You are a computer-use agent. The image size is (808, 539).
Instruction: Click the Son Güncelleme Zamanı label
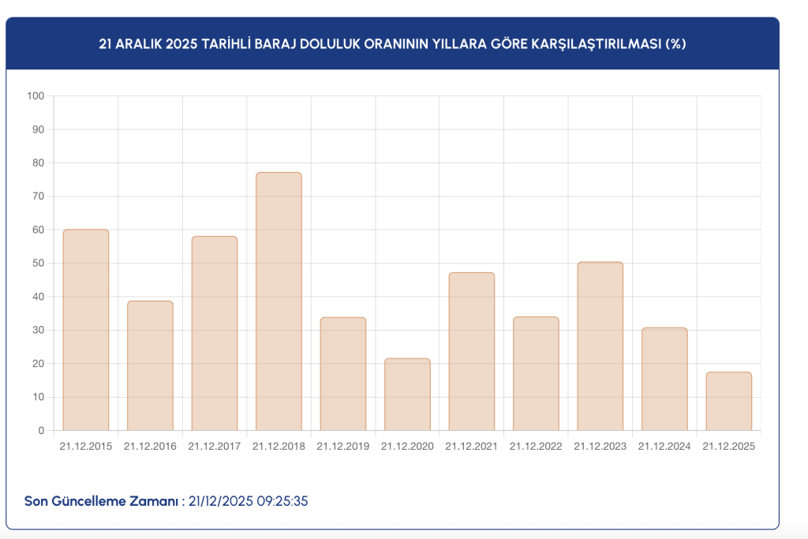coord(101,501)
